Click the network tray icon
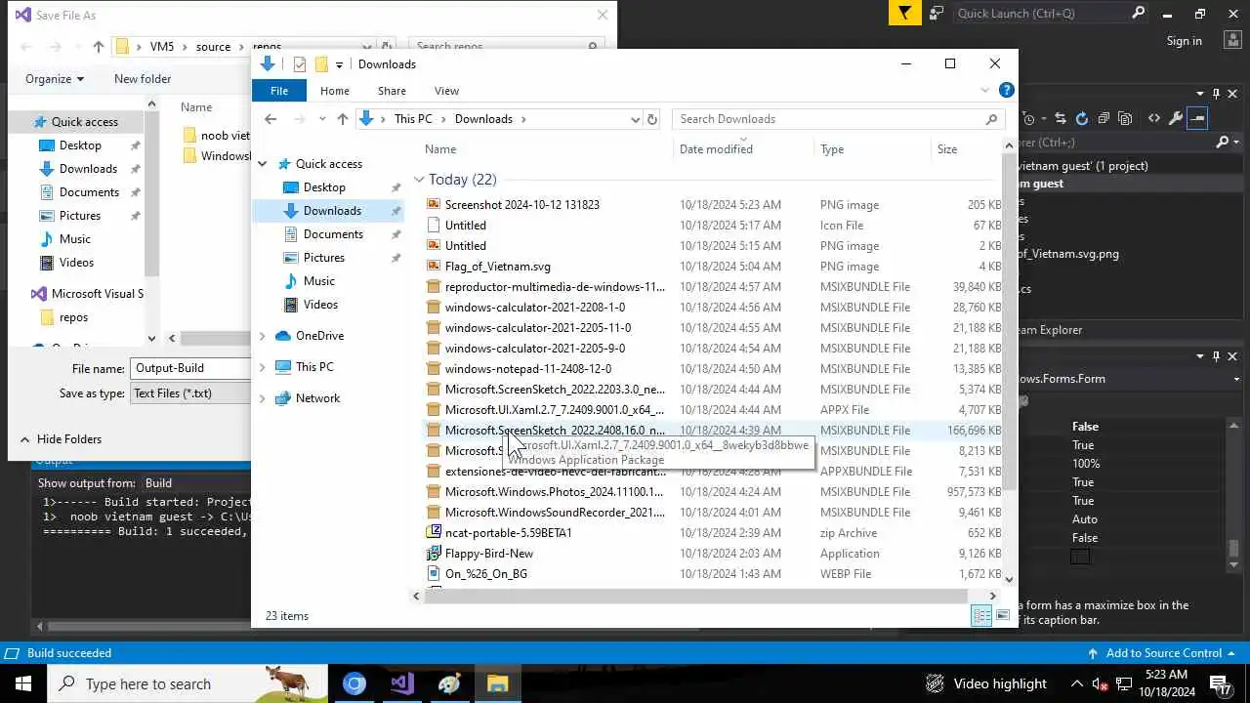 coord(1124,683)
